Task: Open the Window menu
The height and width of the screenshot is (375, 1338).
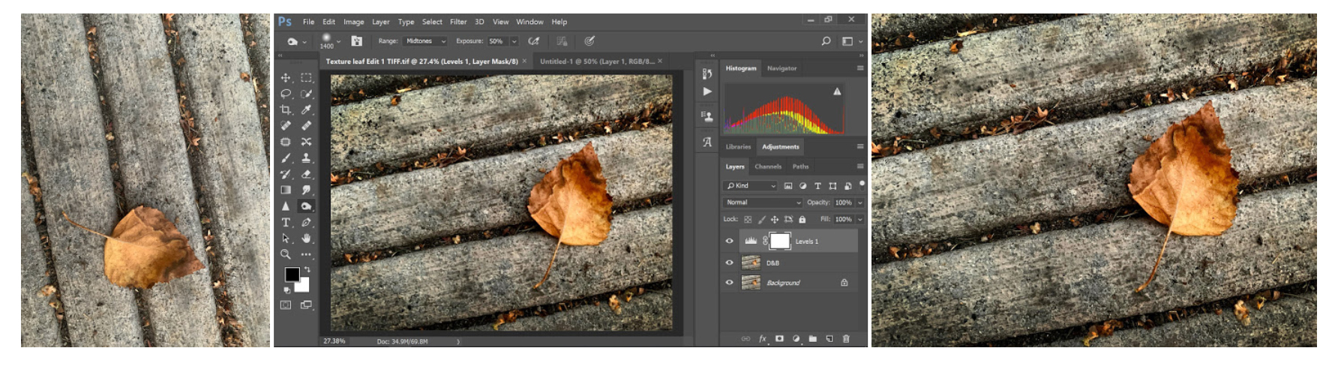Action: pyautogui.click(x=529, y=22)
